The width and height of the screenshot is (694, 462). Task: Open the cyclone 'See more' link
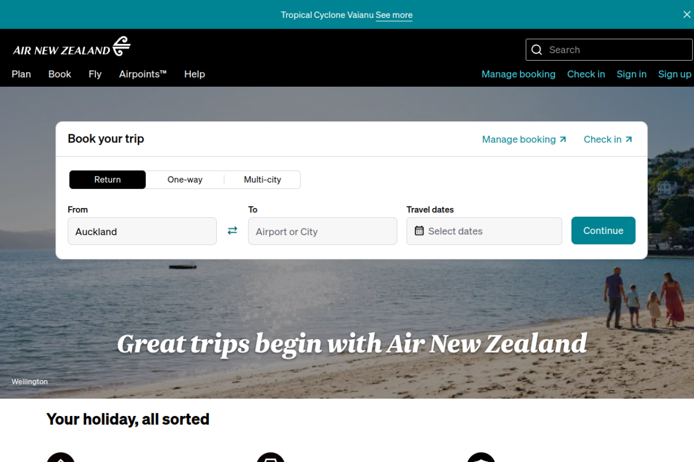pyautogui.click(x=394, y=15)
